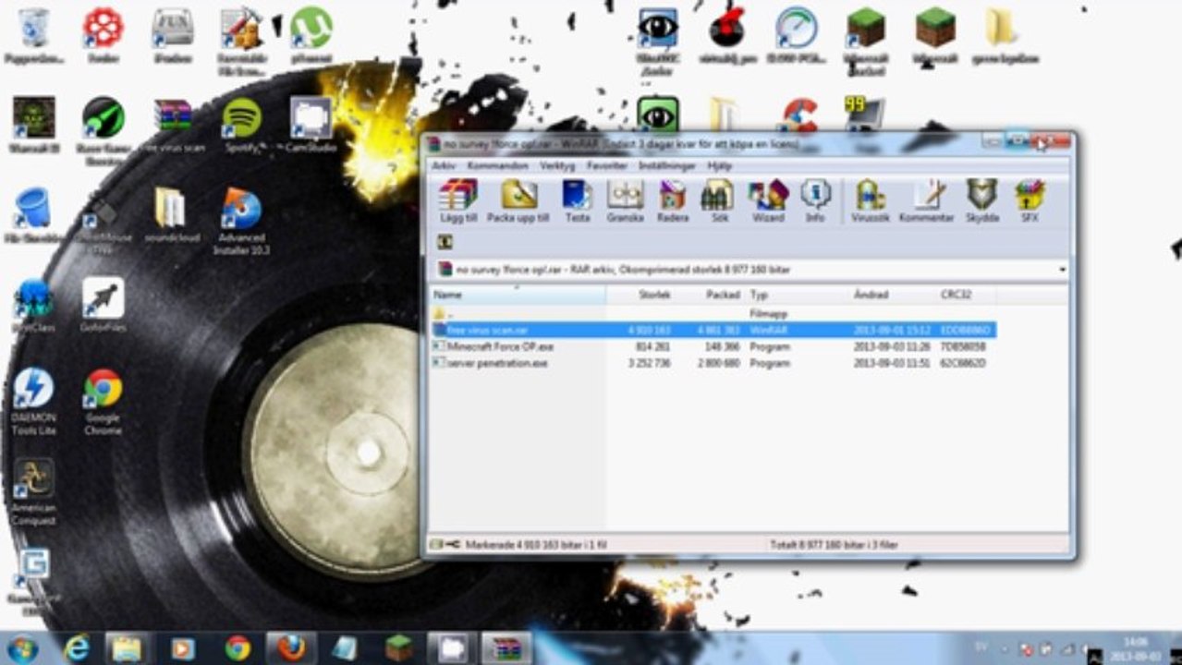Open the Inställningar menu

coord(667,166)
